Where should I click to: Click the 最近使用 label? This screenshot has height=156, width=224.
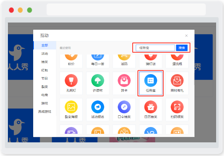(65, 48)
